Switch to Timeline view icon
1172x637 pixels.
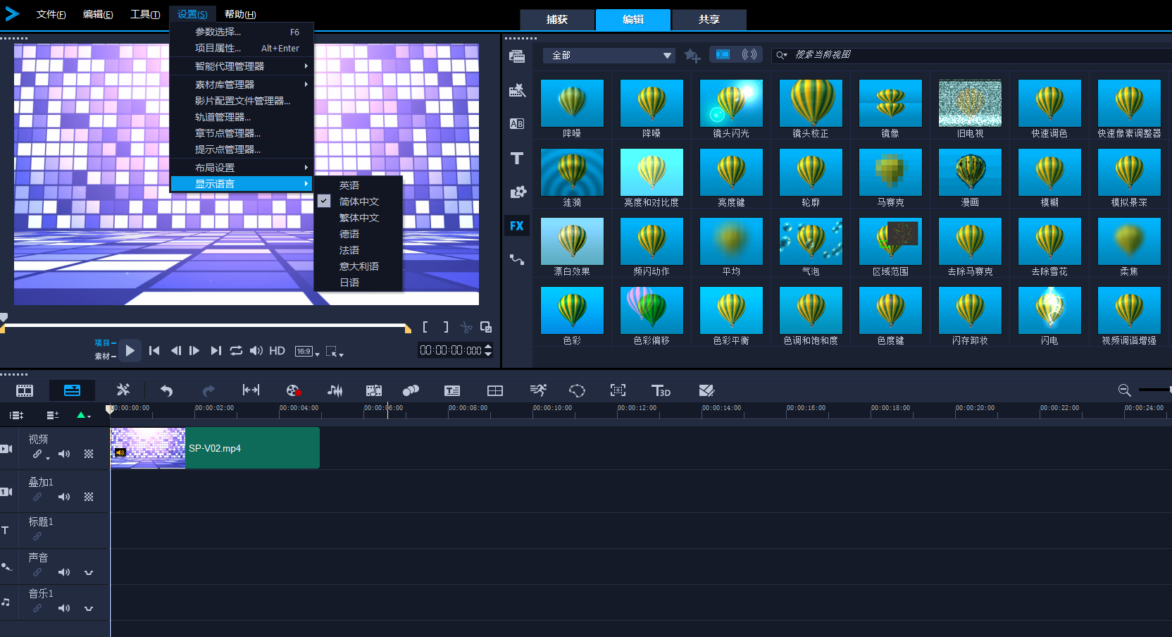point(72,390)
